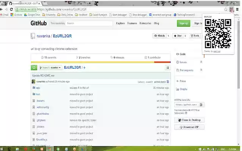This screenshot has width=242, height=151.
Task: Click the Windows Start button in taskbar
Action: pyautogui.click(x=2, y=149)
